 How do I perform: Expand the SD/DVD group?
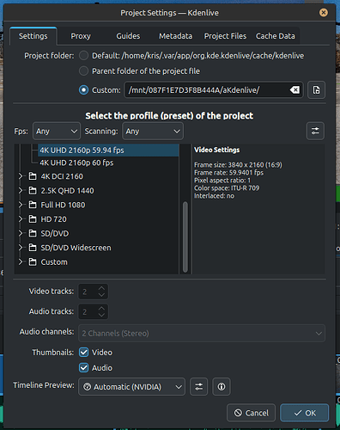click(x=21, y=233)
